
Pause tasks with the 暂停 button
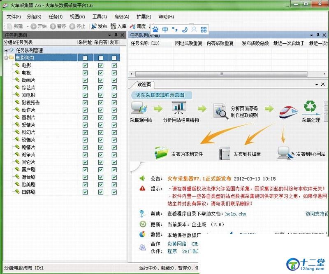click(x=58, y=26)
